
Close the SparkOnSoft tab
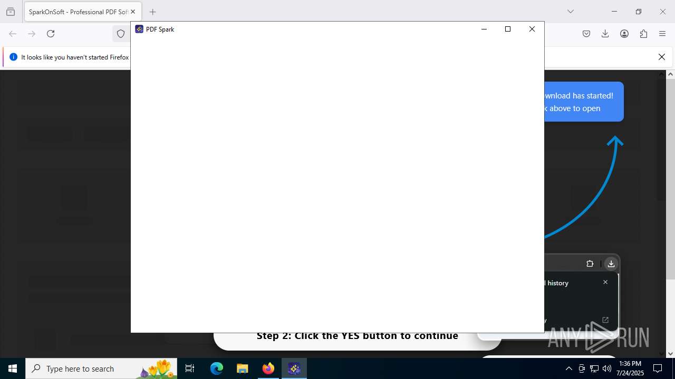pos(133,12)
